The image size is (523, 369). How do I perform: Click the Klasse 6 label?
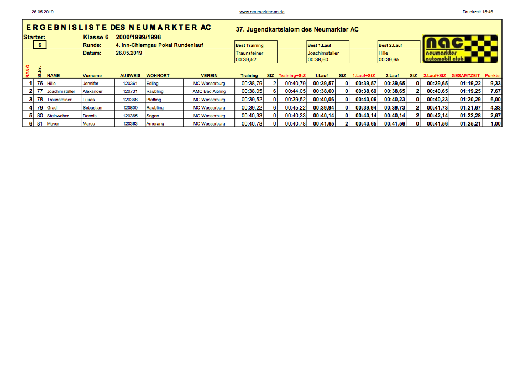coord(96,38)
